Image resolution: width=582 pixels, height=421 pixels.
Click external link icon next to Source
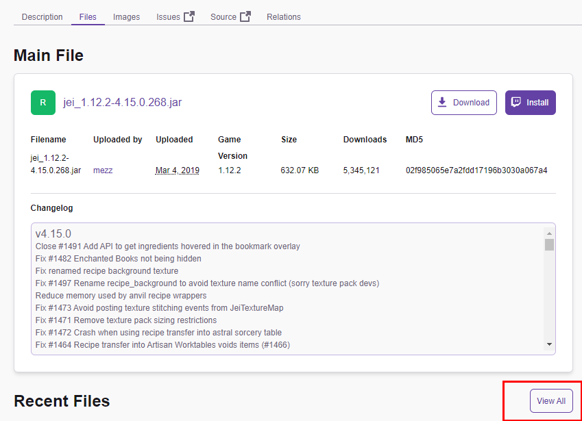tap(245, 16)
